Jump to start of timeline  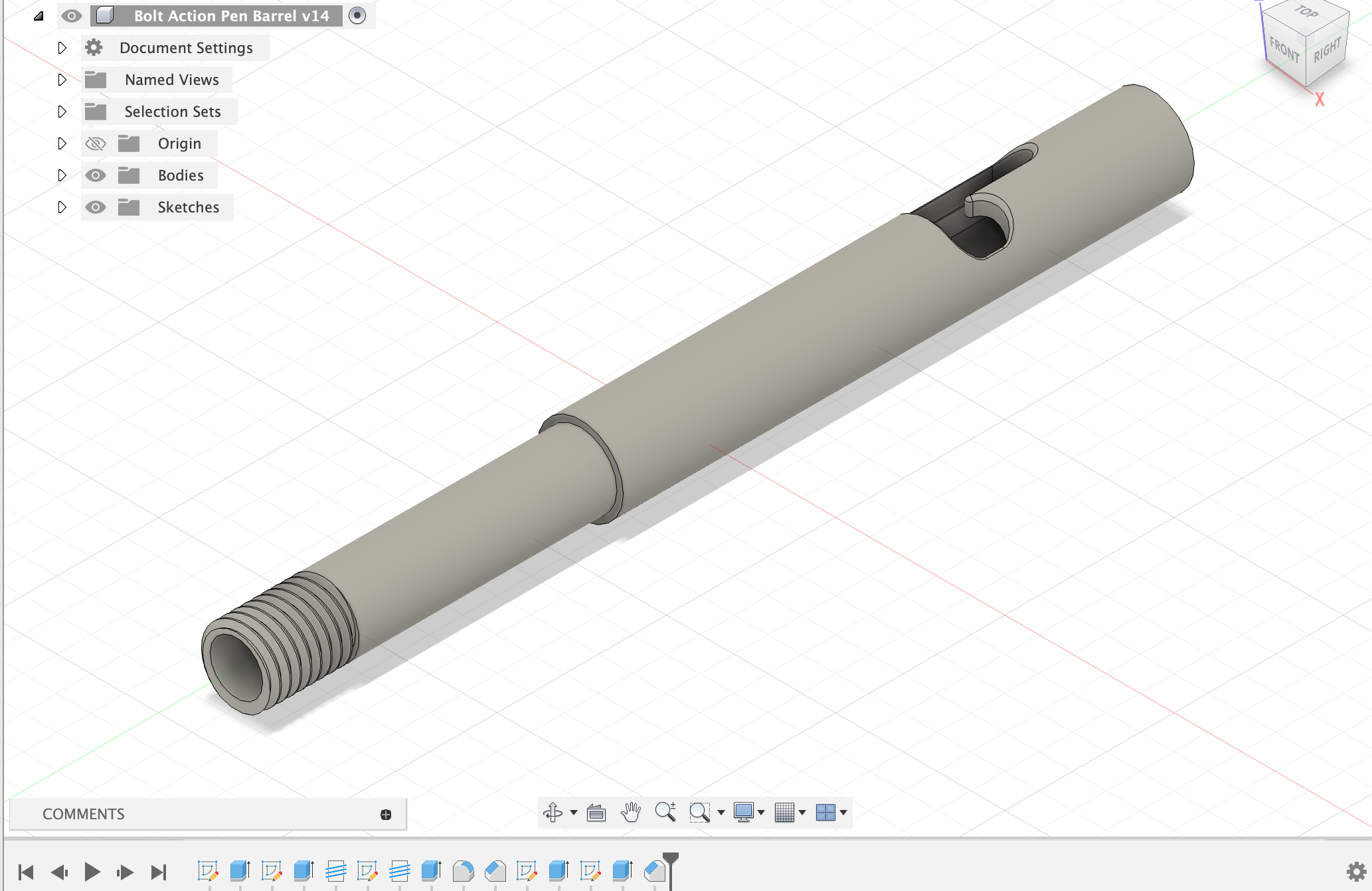pos(26,872)
